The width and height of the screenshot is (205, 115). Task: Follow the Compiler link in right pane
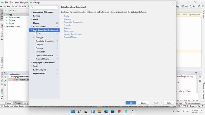[x=67, y=25]
